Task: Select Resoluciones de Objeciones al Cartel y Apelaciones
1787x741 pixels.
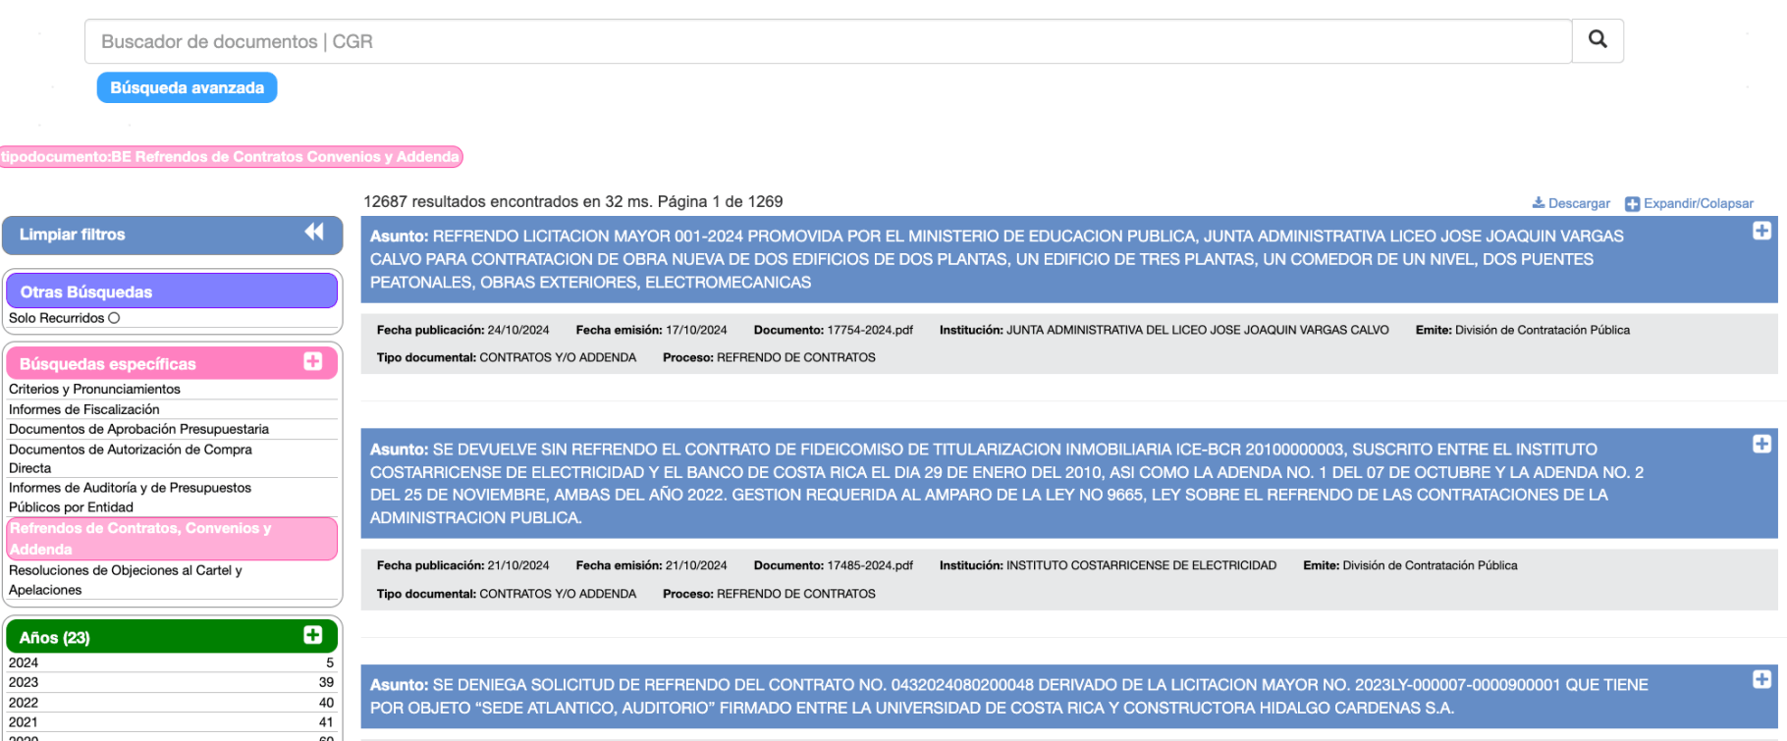Action: point(126,580)
